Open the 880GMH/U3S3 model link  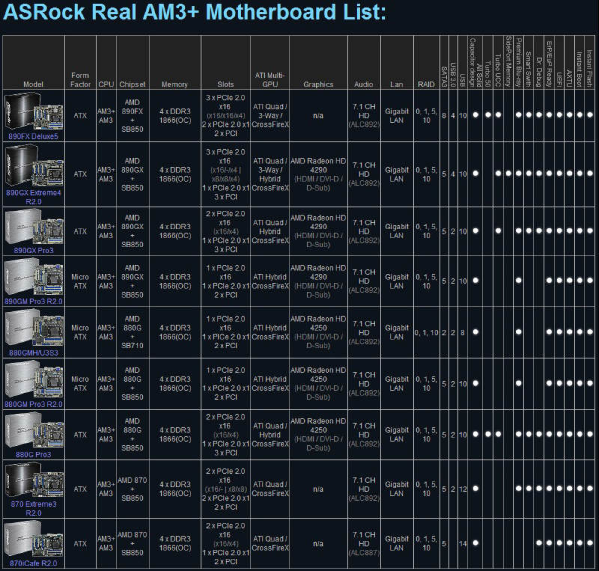point(34,352)
